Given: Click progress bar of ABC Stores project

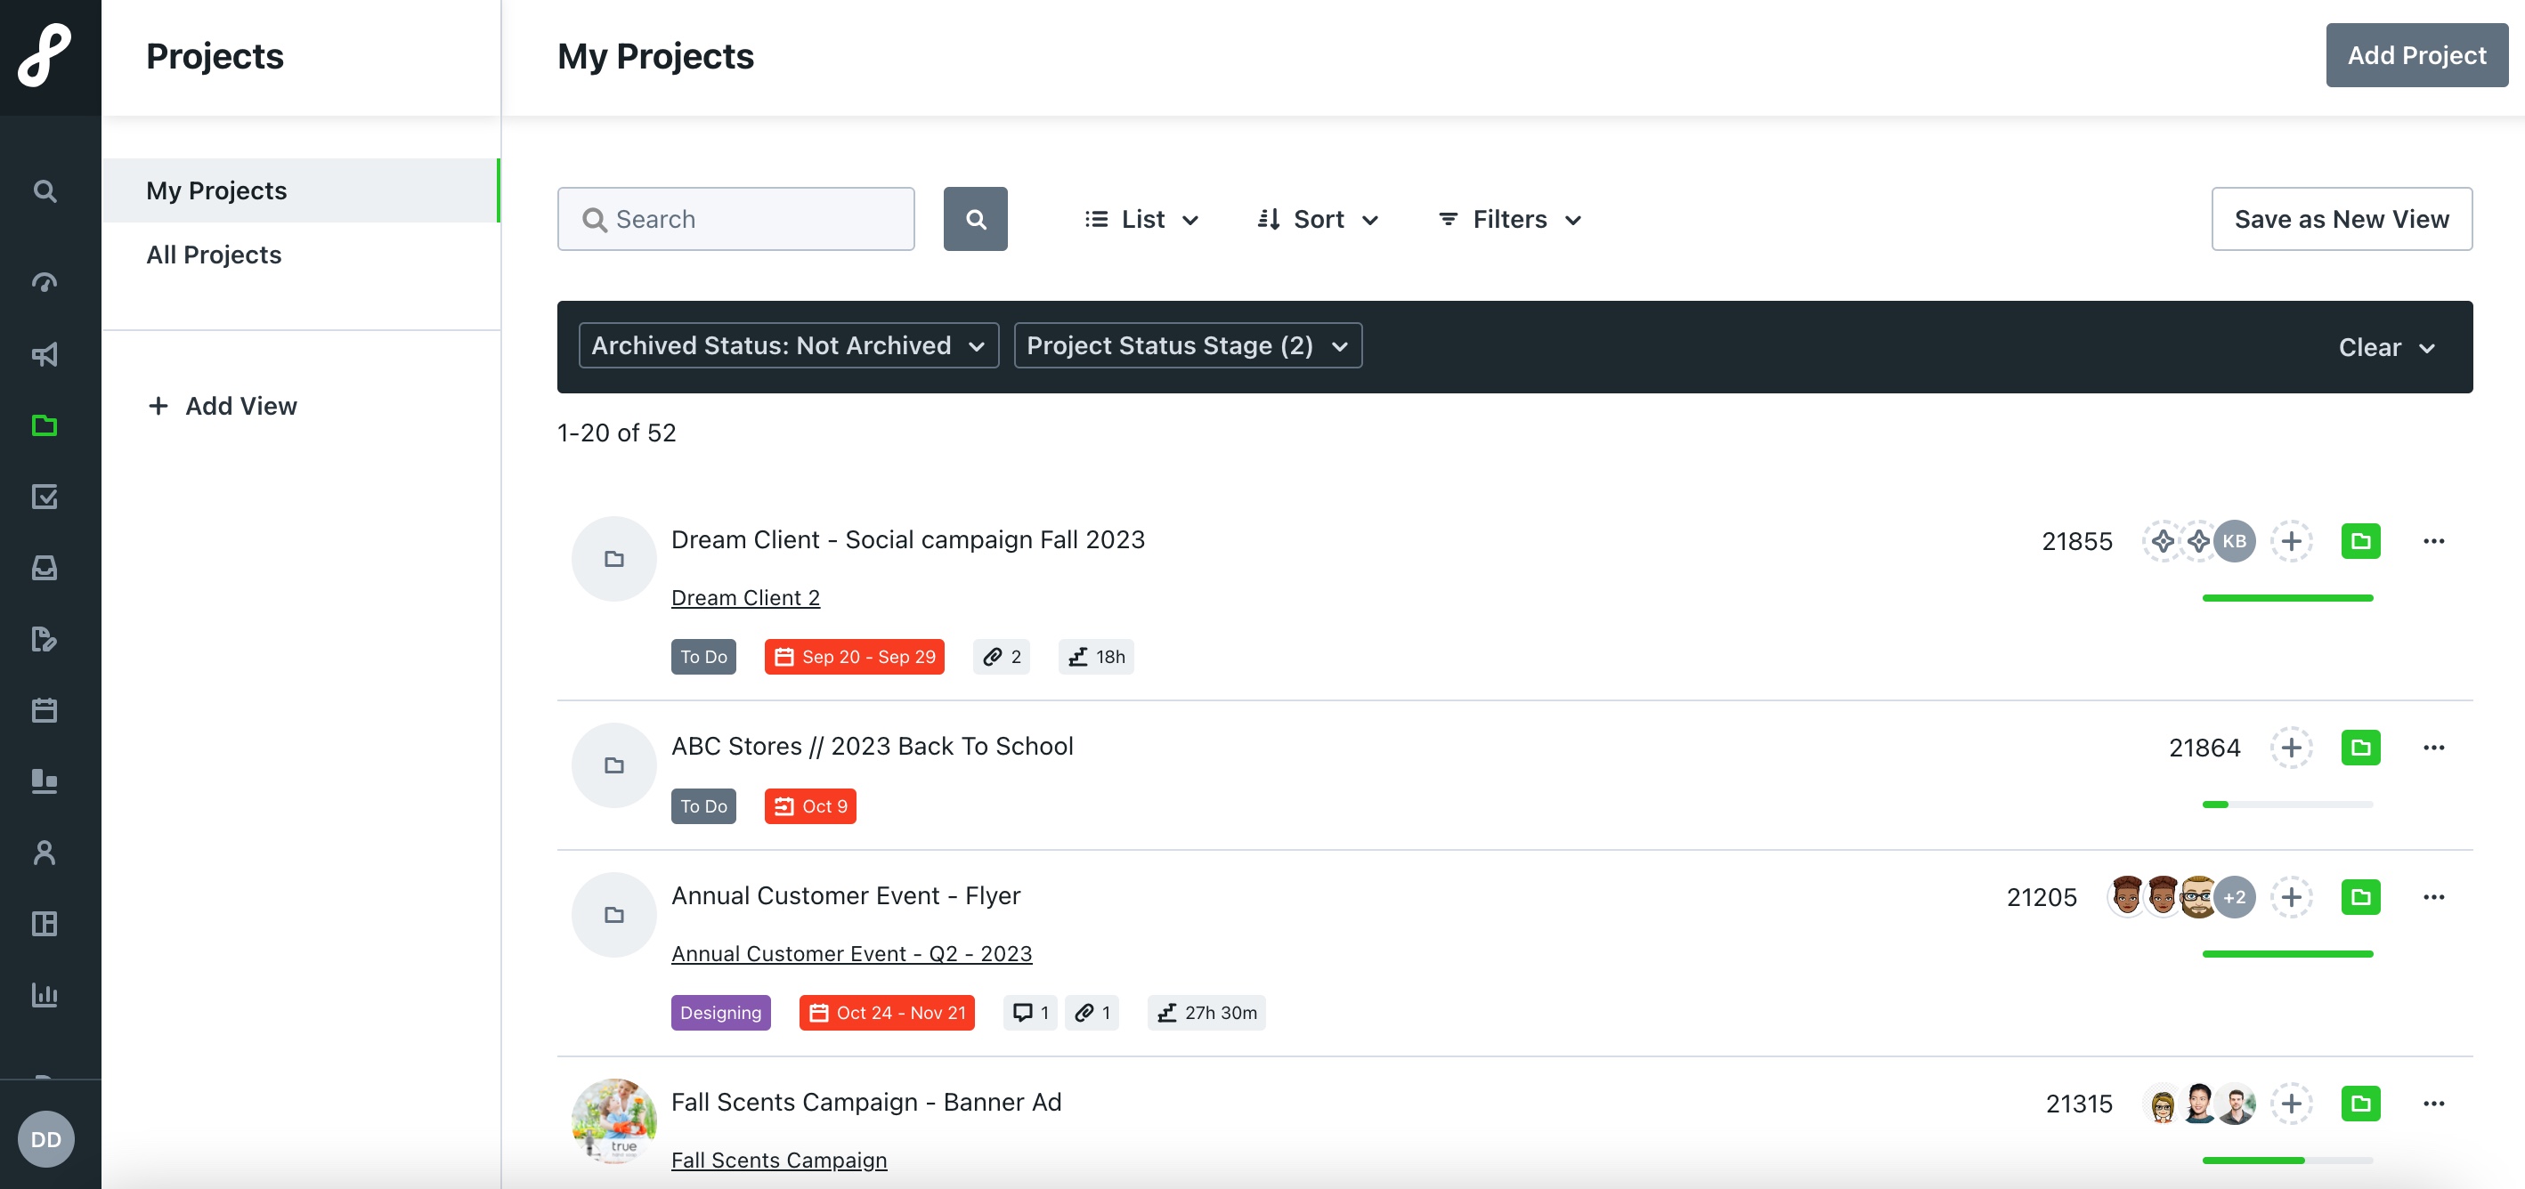Looking at the screenshot, I should pyautogui.click(x=2286, y=805).
